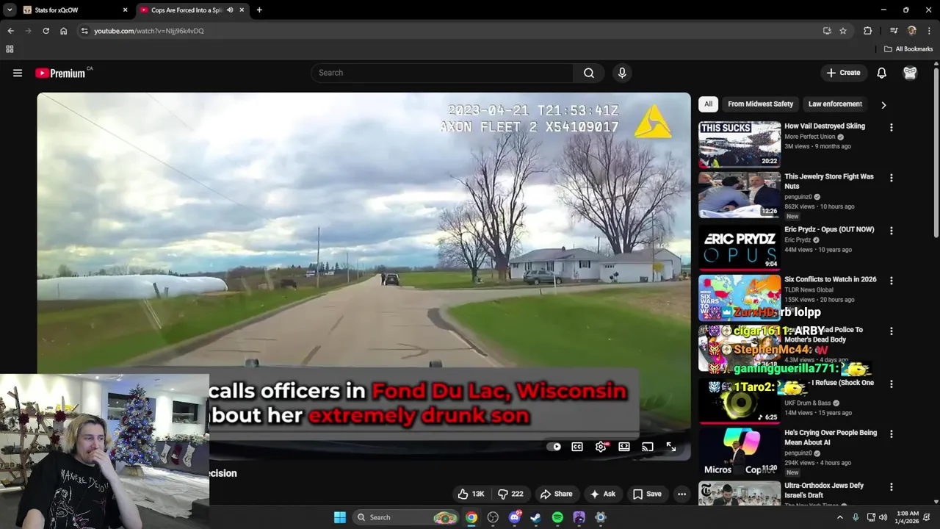Open media controls icon in Chrome toolbar
The height and width of the screenshot is (529, 940).
click(894, 31)
